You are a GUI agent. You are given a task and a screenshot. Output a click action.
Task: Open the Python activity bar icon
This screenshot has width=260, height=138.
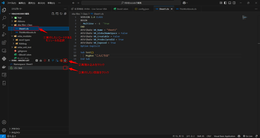(4, 59)
